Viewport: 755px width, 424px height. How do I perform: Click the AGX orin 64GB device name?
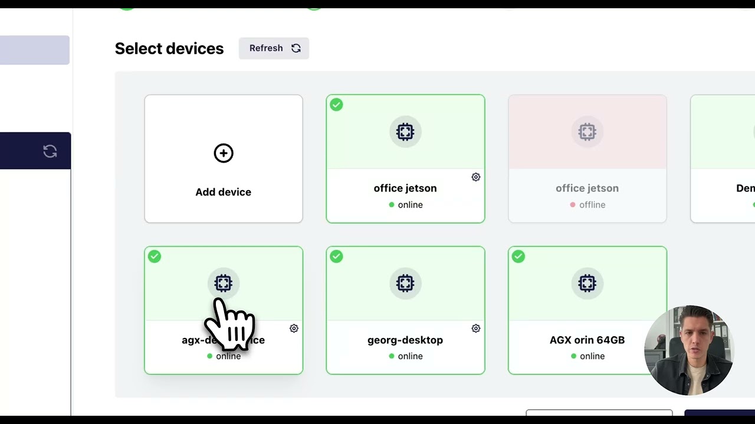point(587,340)
